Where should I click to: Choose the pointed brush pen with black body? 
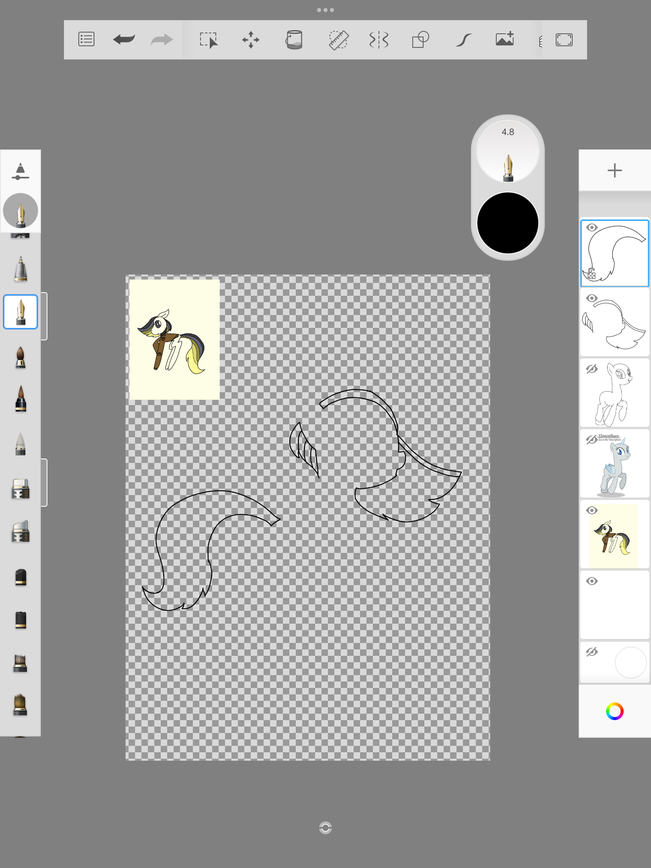20,399
